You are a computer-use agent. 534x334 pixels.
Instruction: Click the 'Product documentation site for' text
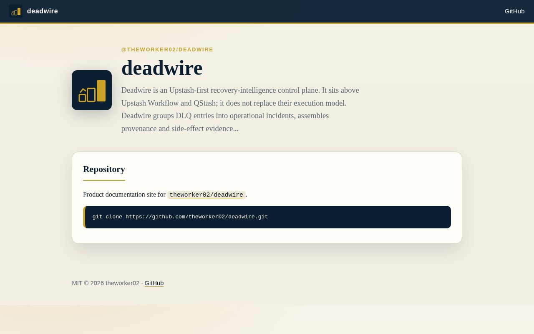pyautogui.click(x=124, y=195)
